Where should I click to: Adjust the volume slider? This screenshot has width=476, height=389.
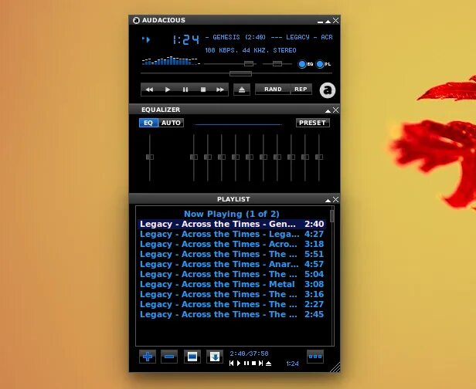[249, 63]
